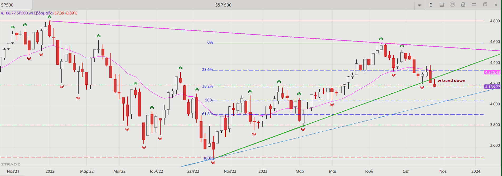Click the 3.800 price axis label

click(495, 125)
